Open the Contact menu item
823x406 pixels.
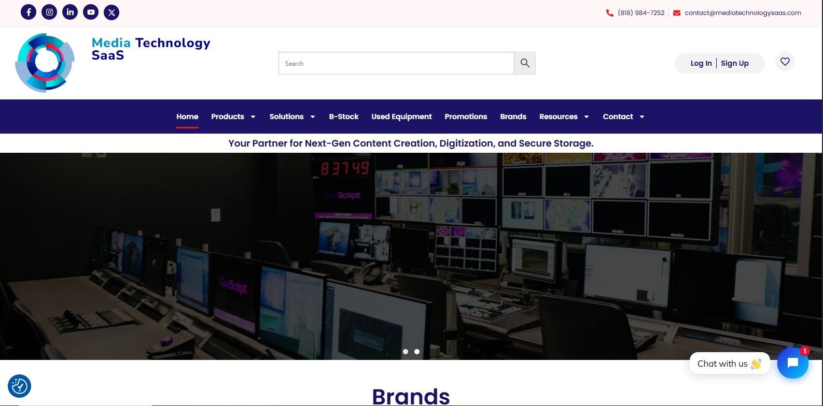click(618, 117)
